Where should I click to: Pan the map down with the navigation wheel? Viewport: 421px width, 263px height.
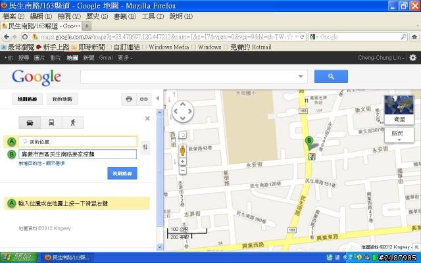(x=183, y=118)
